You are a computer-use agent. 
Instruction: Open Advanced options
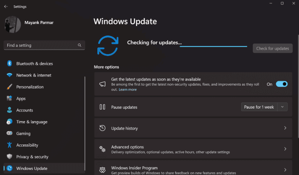(x=193, y=149)
